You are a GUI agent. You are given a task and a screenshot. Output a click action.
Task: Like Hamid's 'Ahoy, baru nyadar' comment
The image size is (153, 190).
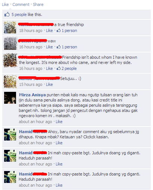click(x=59, y=143)
